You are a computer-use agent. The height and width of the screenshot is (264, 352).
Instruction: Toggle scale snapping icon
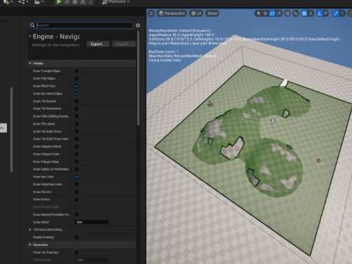pyautogui.click(x=336, y=13)
